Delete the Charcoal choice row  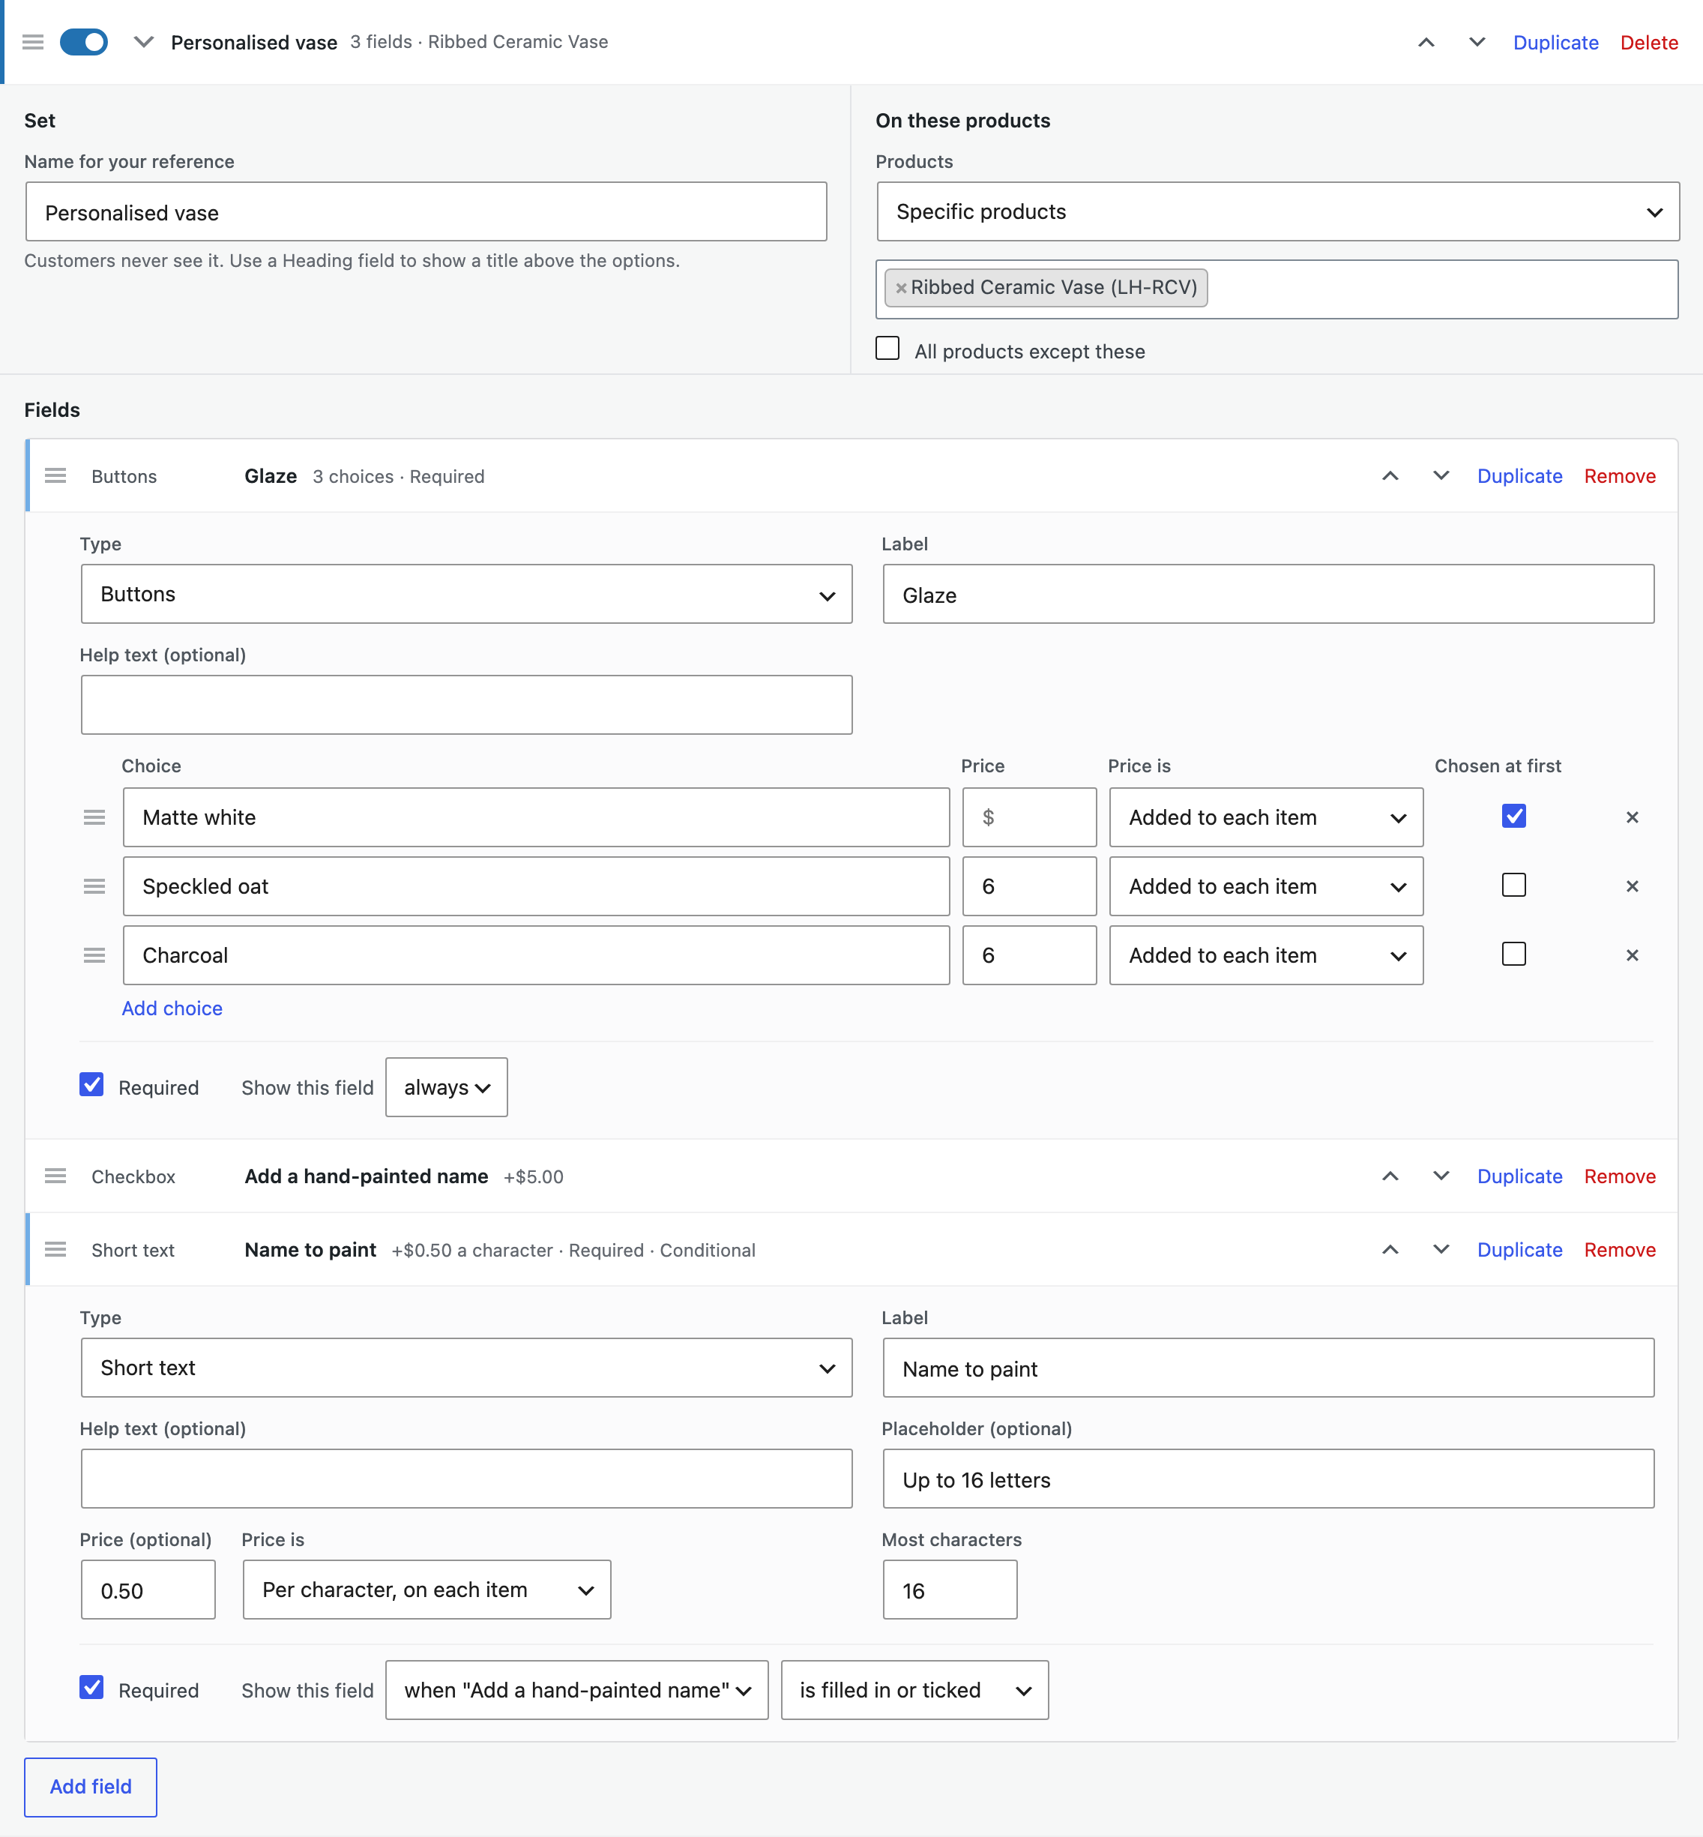pyautogui.click(x=1632, y=956)
